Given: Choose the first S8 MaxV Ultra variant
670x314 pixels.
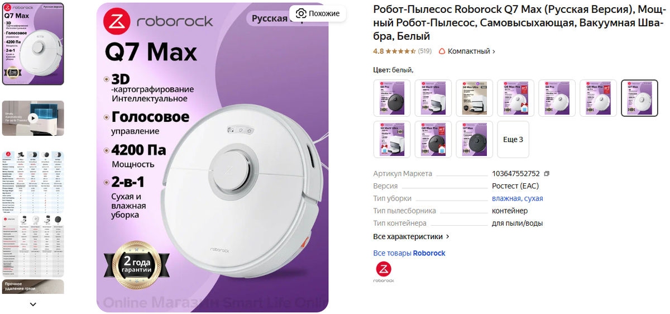Looking at the screenshot, I should point(433,98).
